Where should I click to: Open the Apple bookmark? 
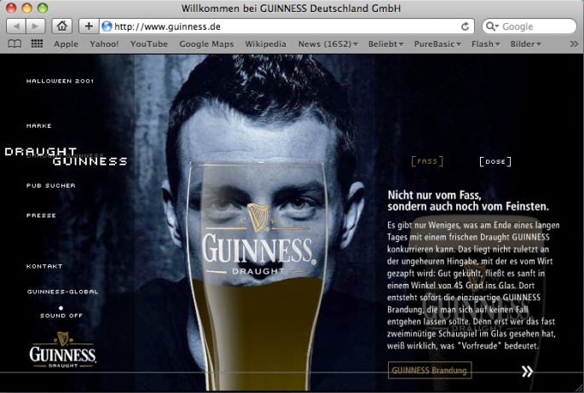(66, 44)
